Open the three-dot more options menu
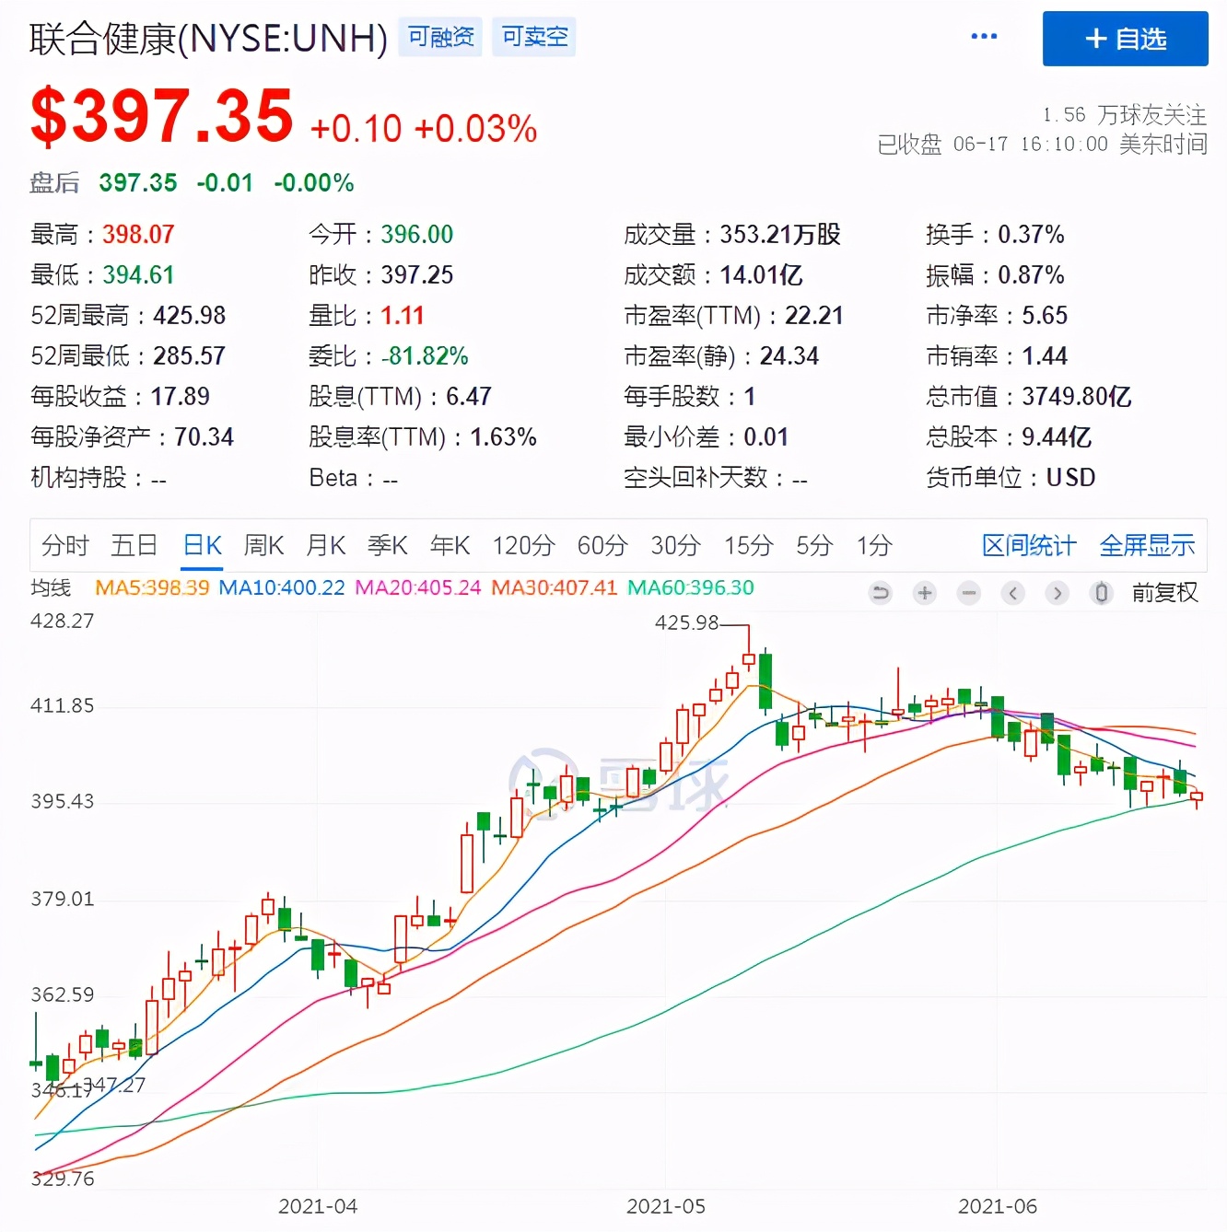 984,37
